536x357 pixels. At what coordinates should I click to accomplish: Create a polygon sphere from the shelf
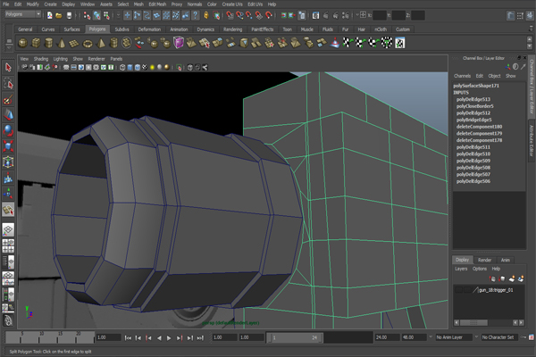coord(23,43)
